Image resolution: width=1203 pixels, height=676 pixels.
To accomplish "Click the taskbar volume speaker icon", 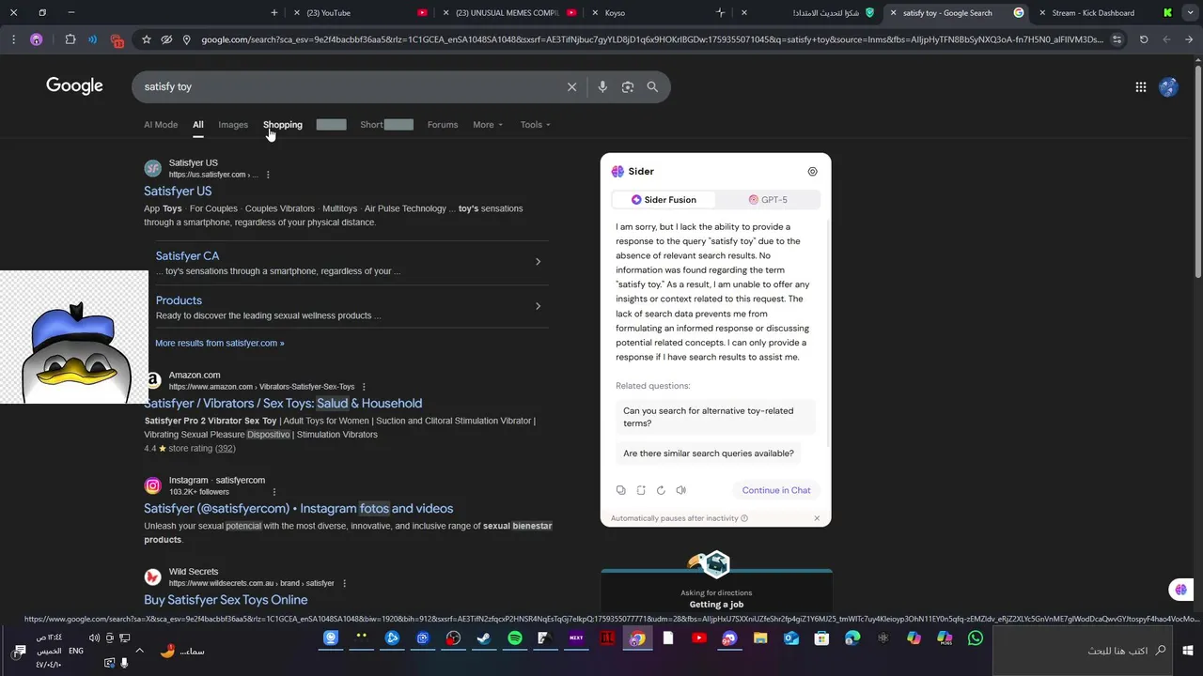I will pyautogui.click(x=94, y=638).
